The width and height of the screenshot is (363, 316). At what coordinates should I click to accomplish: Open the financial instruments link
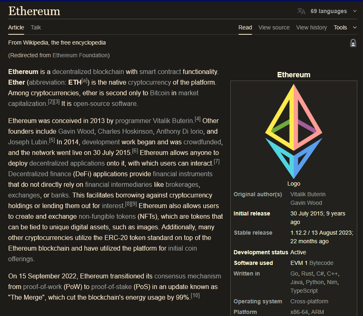pyautogui.click(x=183, y=174)
